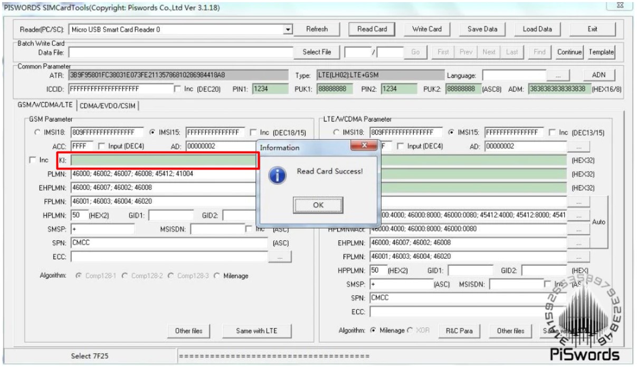The height and width of the screenshot is (367, 637).
Task: Open the Reader(PC/SC) dropdown
Action: (288, 30)
